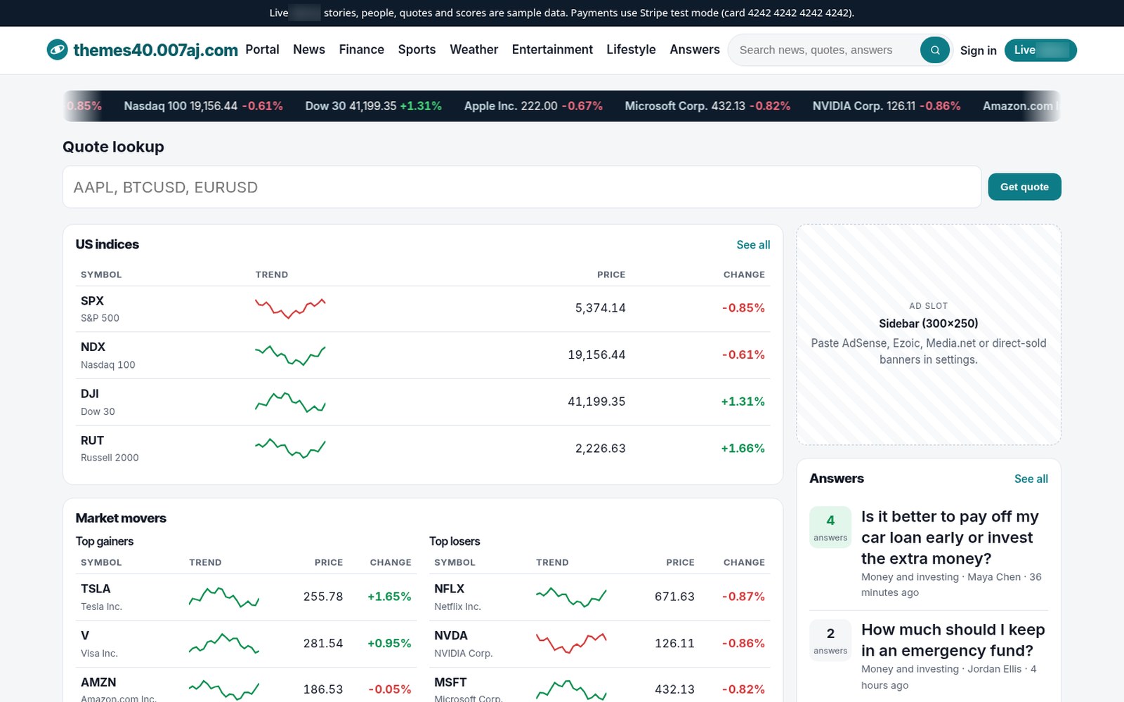This screenshot has height=702, width=1124.
Task: Click the Get quote button
Action: click(1024, 187)
